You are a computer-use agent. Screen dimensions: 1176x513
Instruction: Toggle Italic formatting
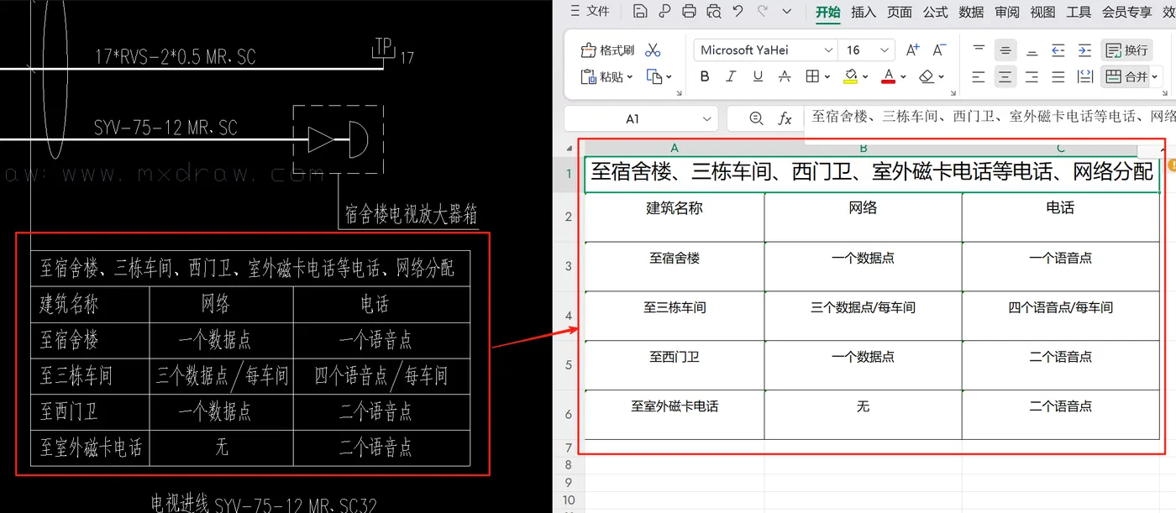[x=731, y=76]
